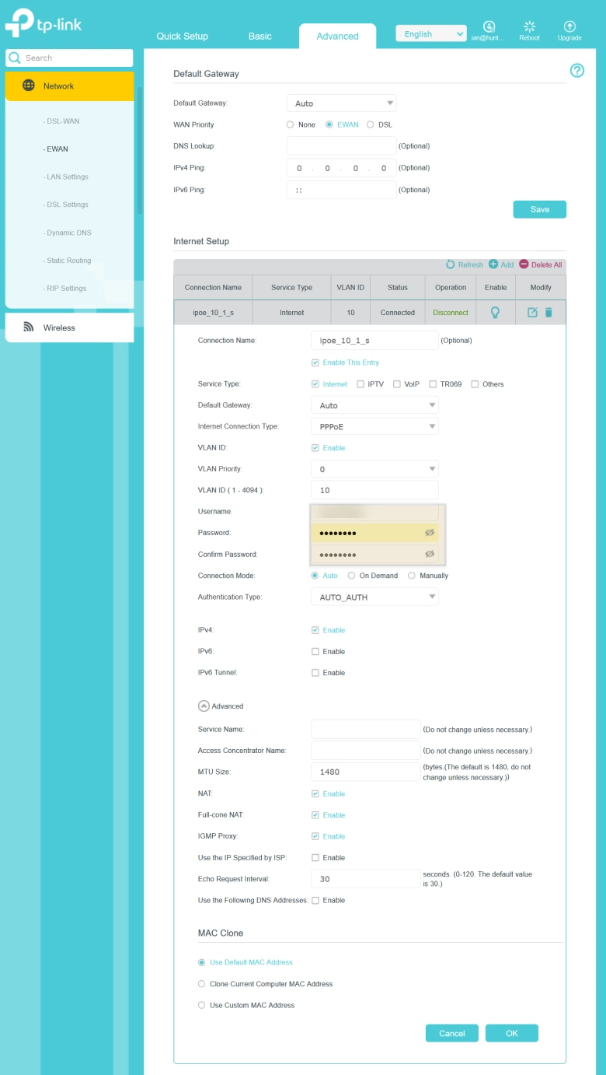Check the IPTV service type
Viewport: 606px width, 1075px height.
tap(360, 383)
